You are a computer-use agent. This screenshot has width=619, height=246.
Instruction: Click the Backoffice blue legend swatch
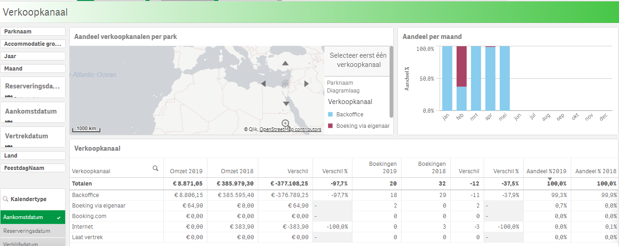click(x=330, y=114)
